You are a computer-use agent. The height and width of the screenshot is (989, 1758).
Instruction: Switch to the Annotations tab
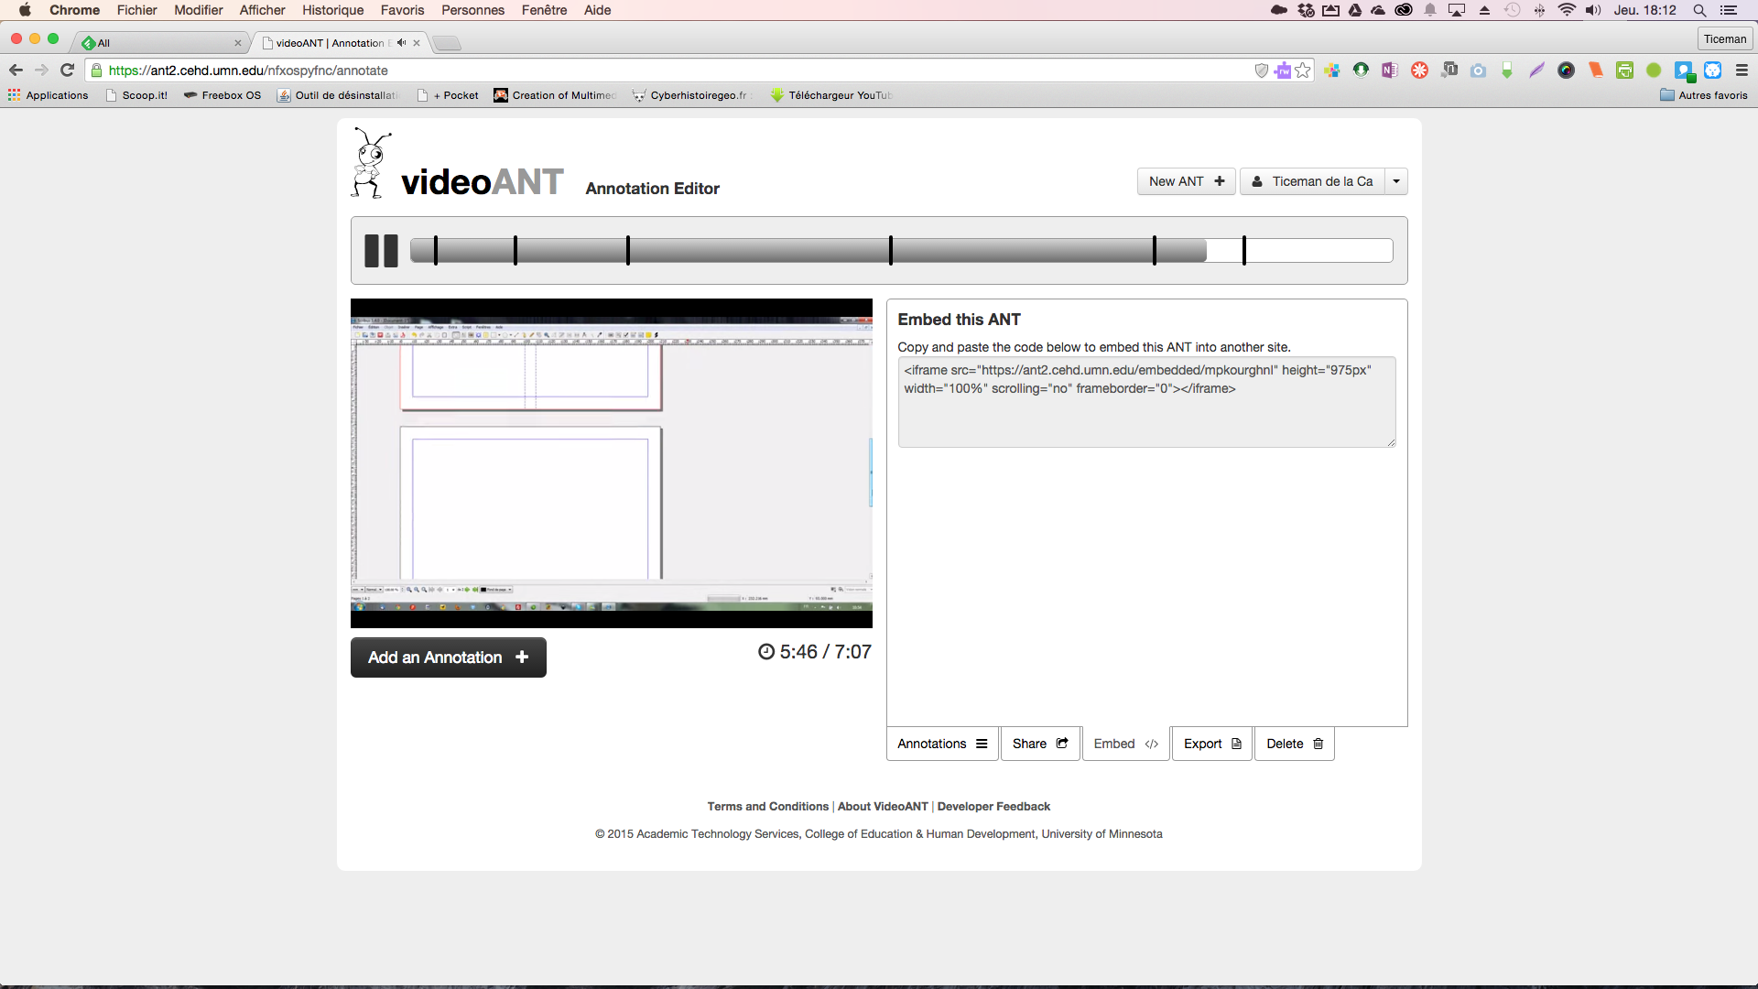[942, 744]
